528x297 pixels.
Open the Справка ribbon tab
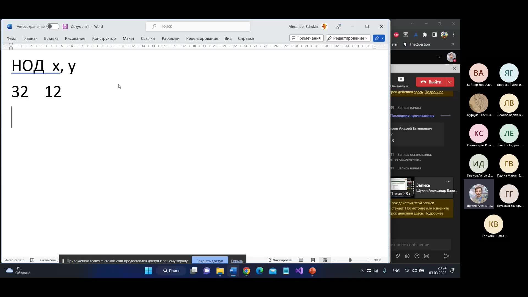coord(246,38)
